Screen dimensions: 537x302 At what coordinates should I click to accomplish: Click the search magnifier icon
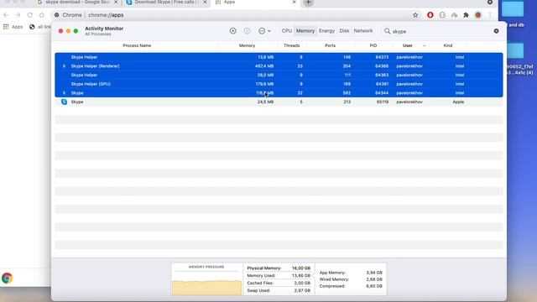coord(388,31)
